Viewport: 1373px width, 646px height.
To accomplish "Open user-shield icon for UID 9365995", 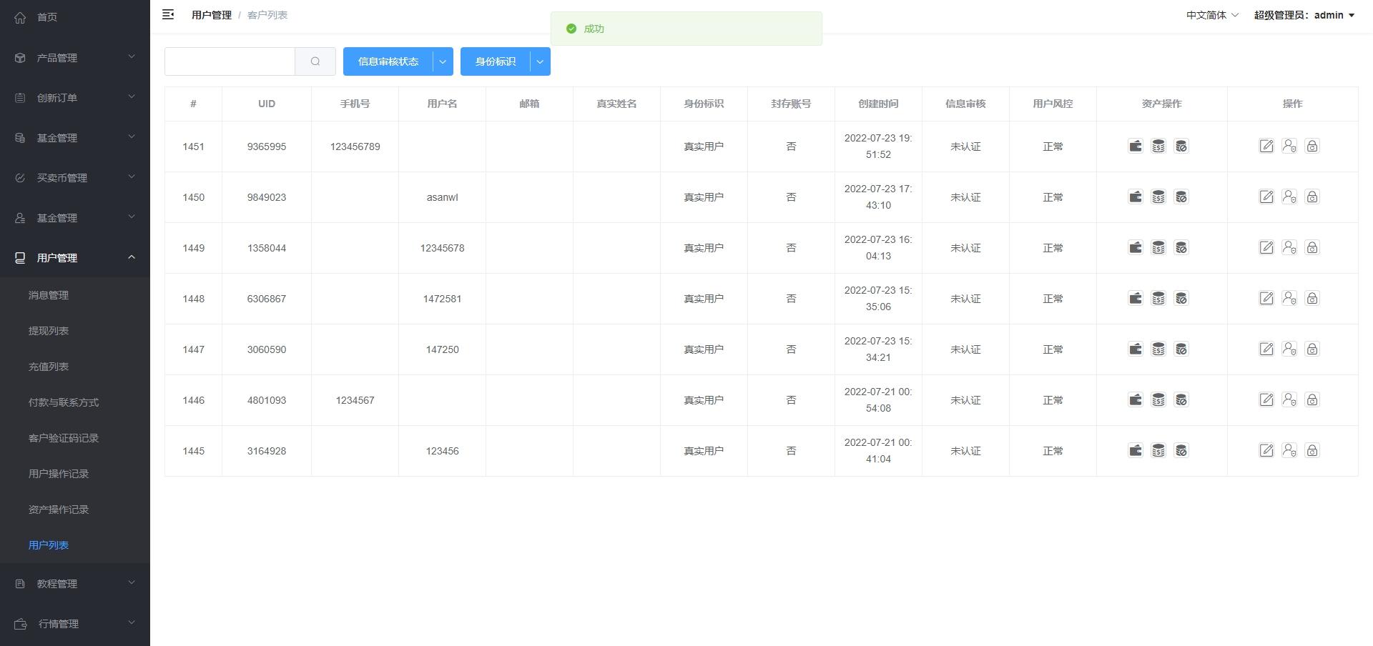I will click(1289, 146).
